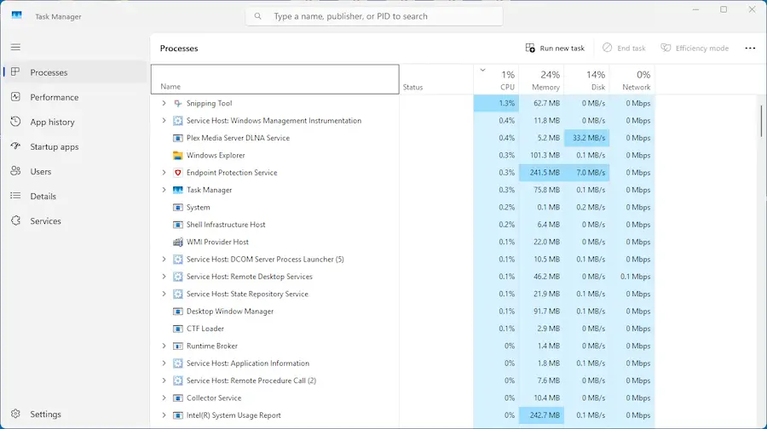Image resolution: width=767 pixels, height=429 pixels.
Task: Click the Service Host: Remote Desktop Services gear icon
Action: 177,277
